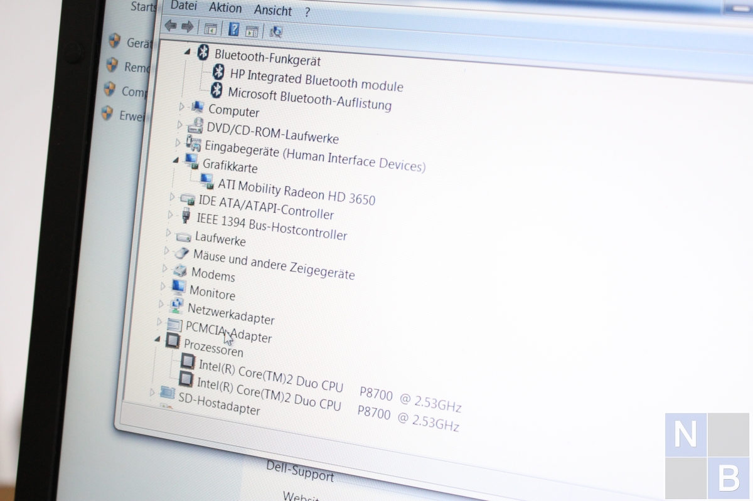Image resolution: width=753 pixels, height=501 pixels.
Task: Open the Datei menu
Action: 183,6
